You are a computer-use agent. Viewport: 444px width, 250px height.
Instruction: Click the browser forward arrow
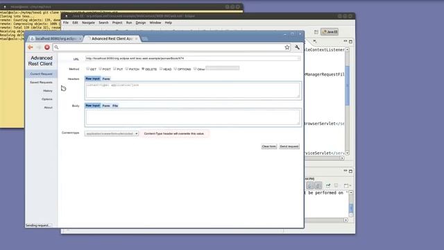click(39, 47)
